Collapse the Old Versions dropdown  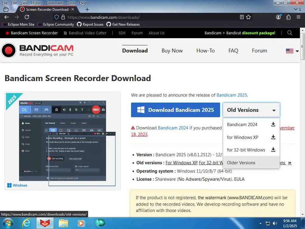click(251, 110)
